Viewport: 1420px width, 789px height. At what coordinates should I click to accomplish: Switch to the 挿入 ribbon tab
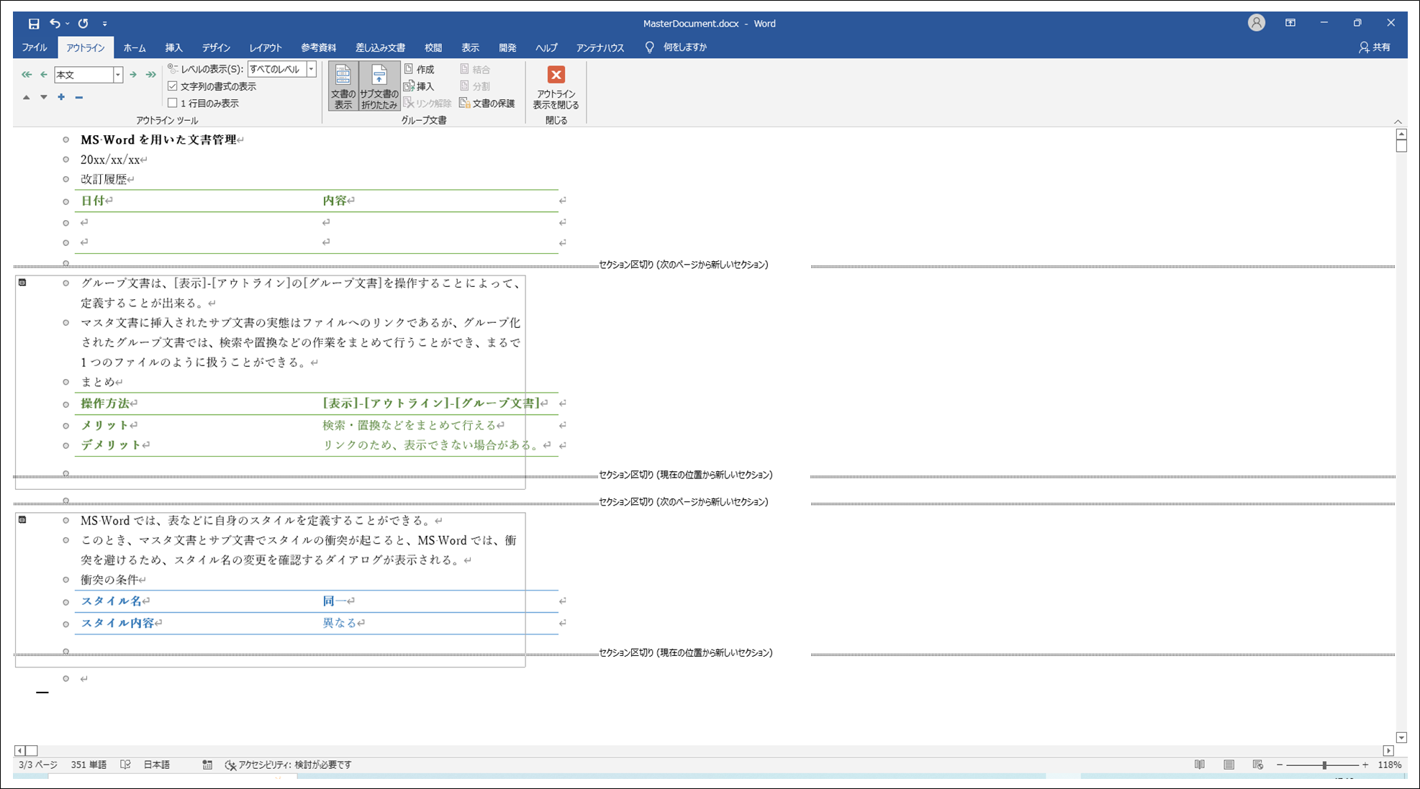pos(174,47)
